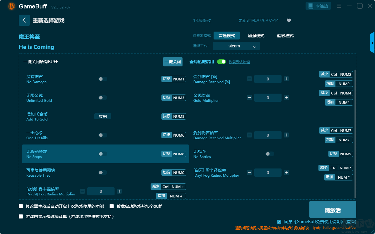The height and width of the screenshot is (234, 375).
Task: Click the back arrow to reselect game
Action: [24, 20]
